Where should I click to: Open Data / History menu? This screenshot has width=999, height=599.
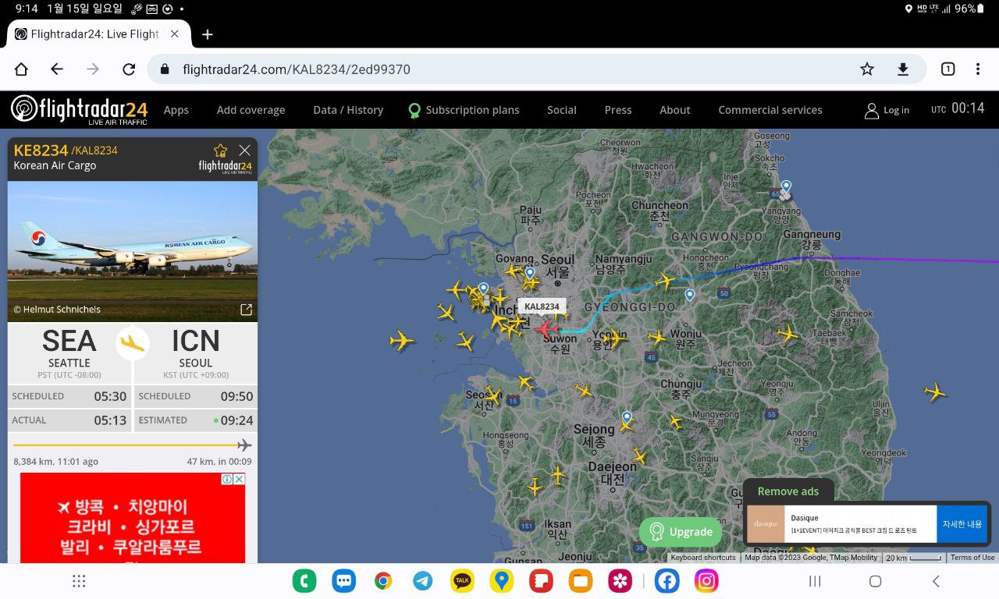348,110
